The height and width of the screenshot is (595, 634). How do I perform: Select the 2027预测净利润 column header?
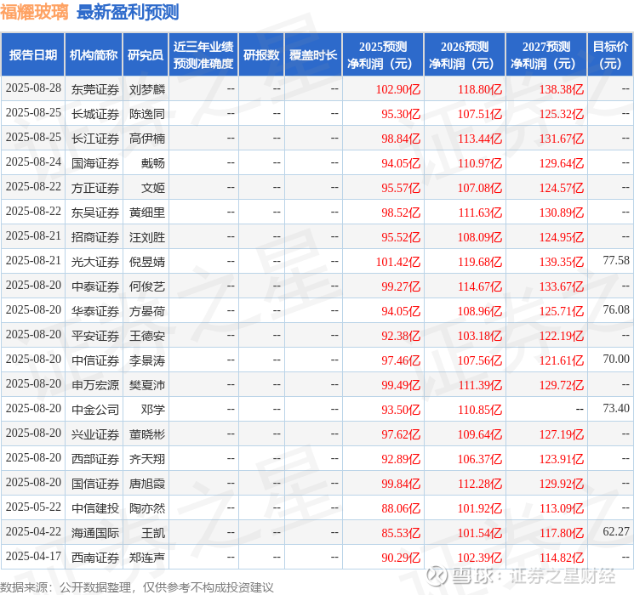point(546,55)
